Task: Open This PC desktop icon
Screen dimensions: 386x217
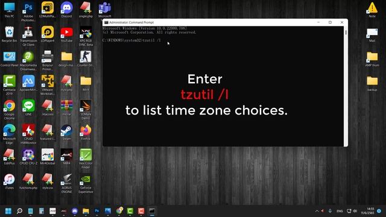Action: pyautogui.click(x=10, y=10)
